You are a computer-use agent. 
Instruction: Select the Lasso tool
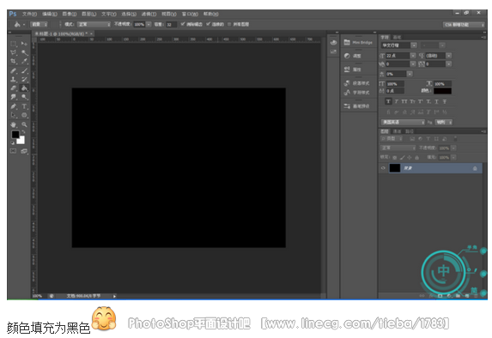pyautogui.click(x=14, y=52)
